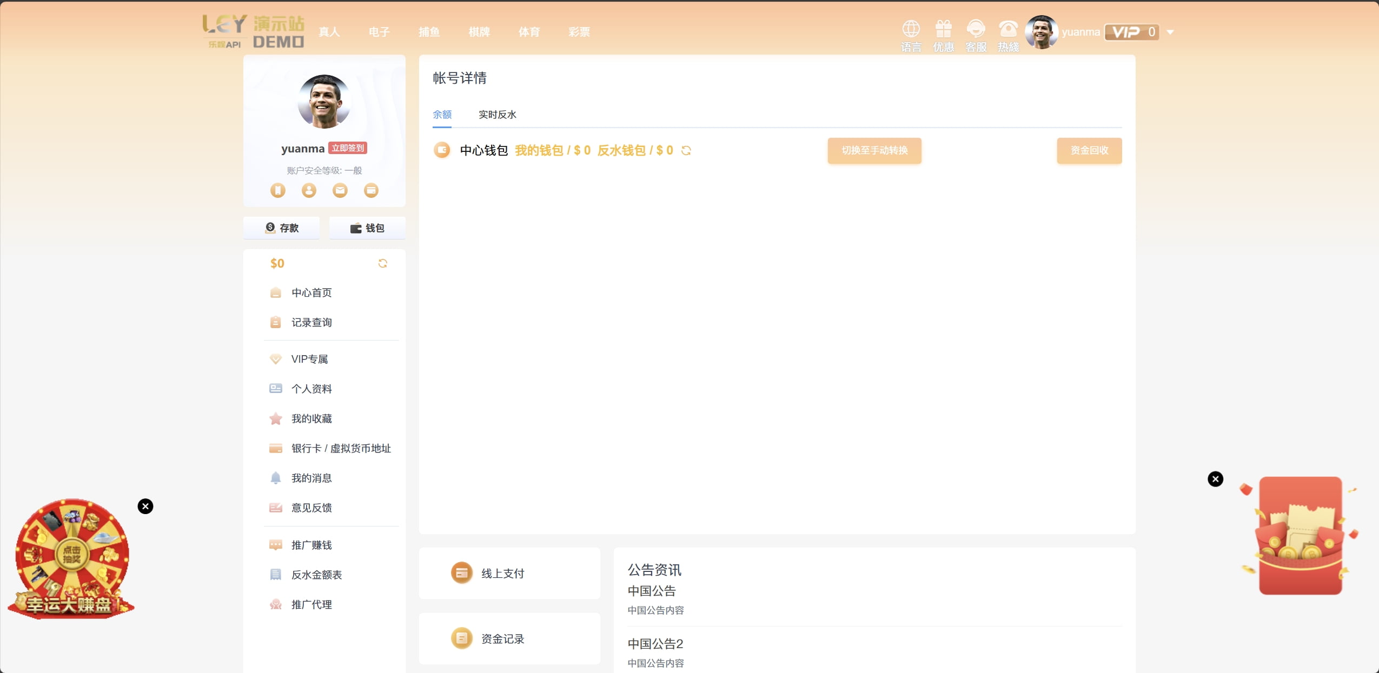Click the phone verification icon under profile

pyautogui.click(x=277, y=190)
